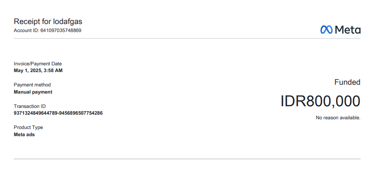Screen dimensions: 385x180
Task: Click the Invoice/Payment Date label
Action: (38, 64)
